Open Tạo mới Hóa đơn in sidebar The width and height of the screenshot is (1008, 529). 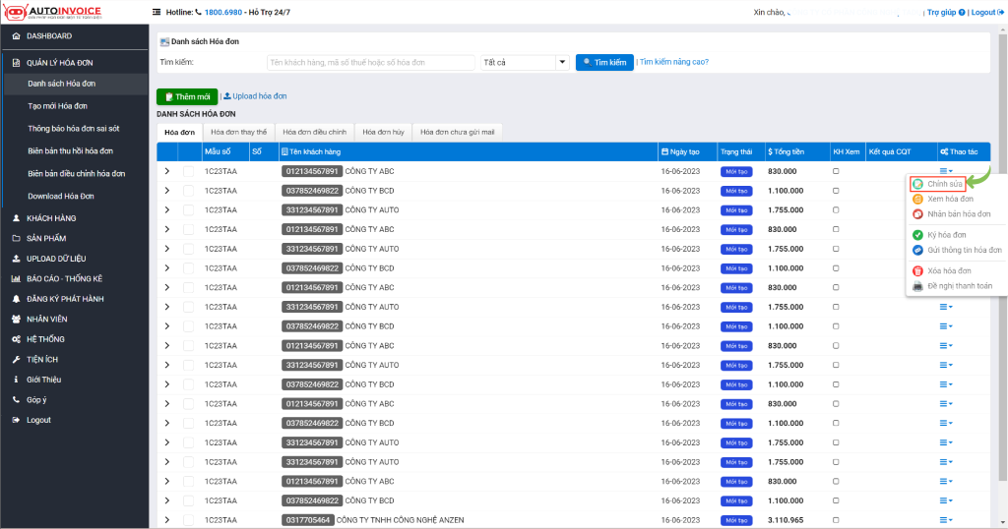pos(58,105)
